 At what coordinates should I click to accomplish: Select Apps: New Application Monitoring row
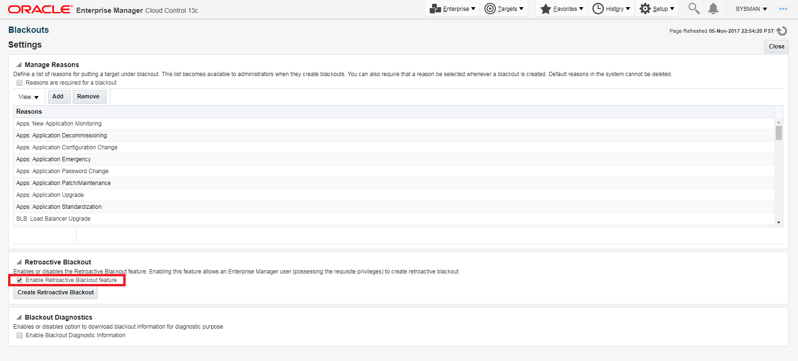click(x=394, y=124)
